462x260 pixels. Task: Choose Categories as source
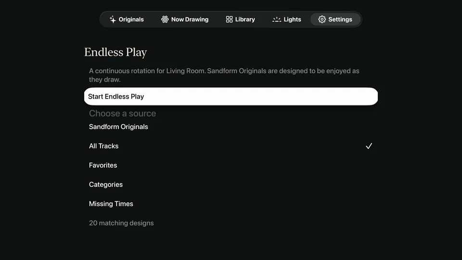(231, 184)
